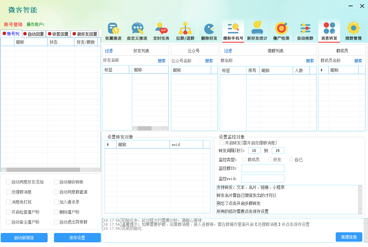Toggle 删除僵尸粉 checkbox
This screenshot has height=247, width=368.
pos(56,212)
